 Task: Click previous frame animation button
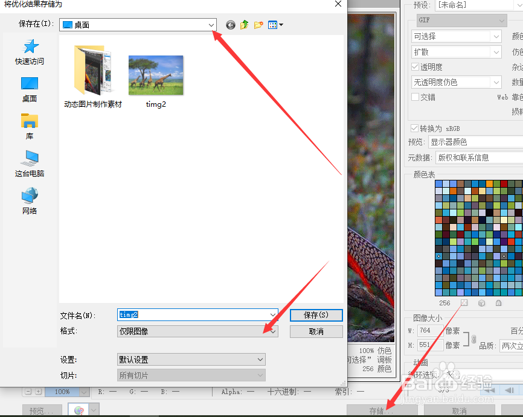tap(509, 390)
